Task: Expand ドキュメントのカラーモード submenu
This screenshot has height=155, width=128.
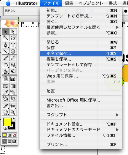Action: (x=81, y=130)
